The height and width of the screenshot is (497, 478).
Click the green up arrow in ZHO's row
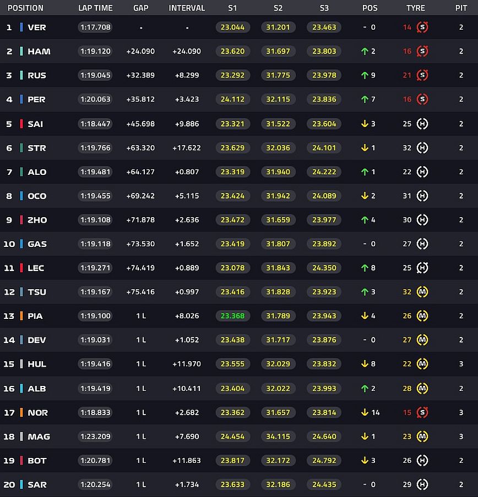[x=364, y=220]
